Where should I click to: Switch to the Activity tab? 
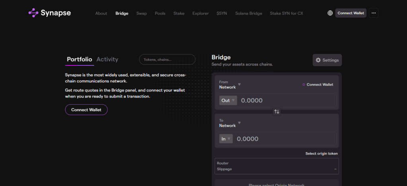click(107, 59)
